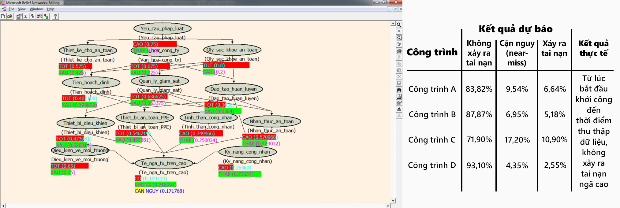Click the properties icon in top toolbar

(19, 17)
